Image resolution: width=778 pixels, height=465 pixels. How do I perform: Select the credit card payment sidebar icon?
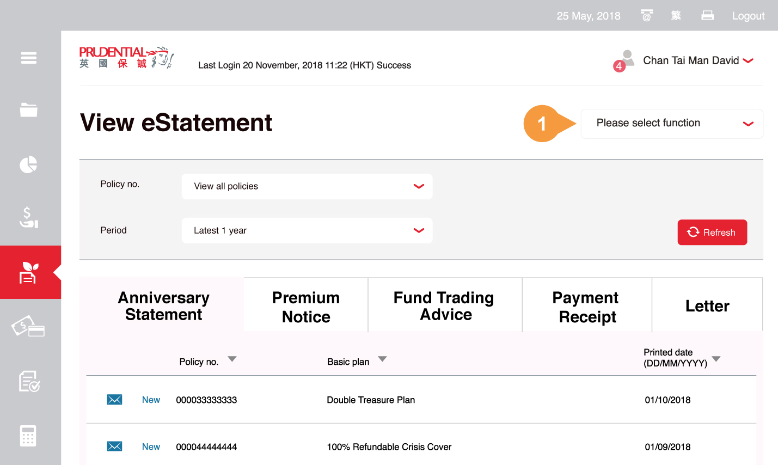(x=28, y=327)
